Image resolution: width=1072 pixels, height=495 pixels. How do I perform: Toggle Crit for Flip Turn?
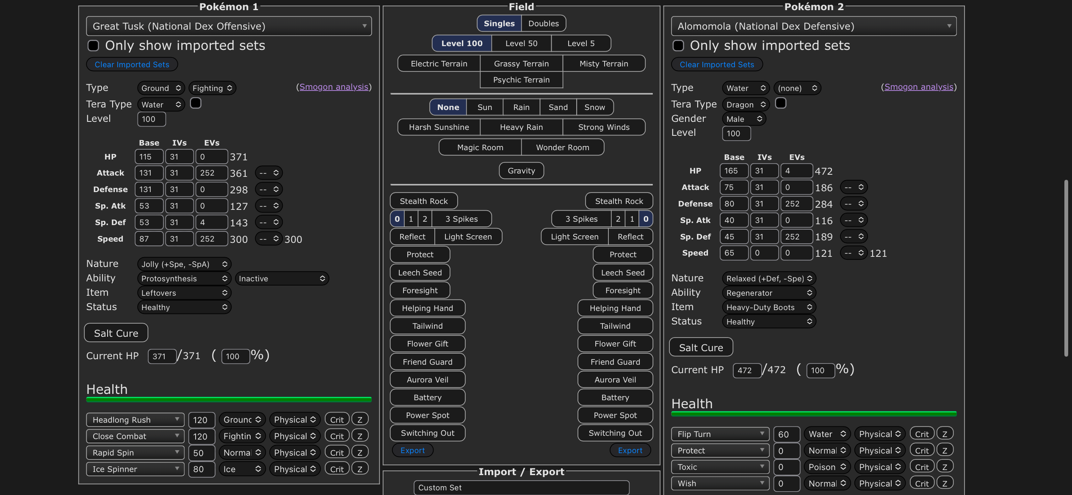tap(922, 434)
